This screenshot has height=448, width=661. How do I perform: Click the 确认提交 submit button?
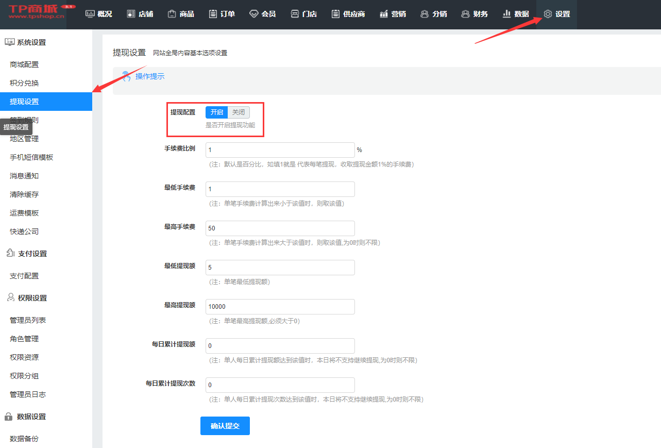(x=225, y=426)
